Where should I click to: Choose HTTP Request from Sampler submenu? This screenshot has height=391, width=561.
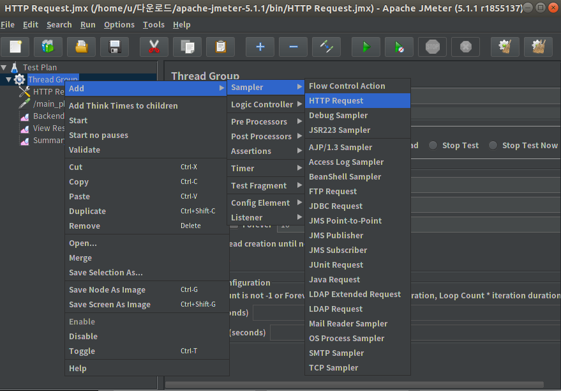coord(357,100)
